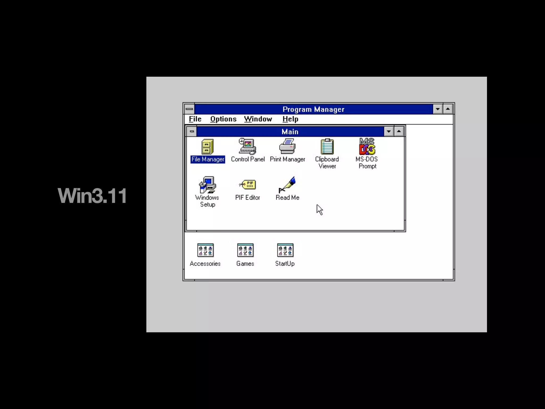Click the Program Manager title bar
Viewport: 545px width, 409px height.
click(313, 109)
